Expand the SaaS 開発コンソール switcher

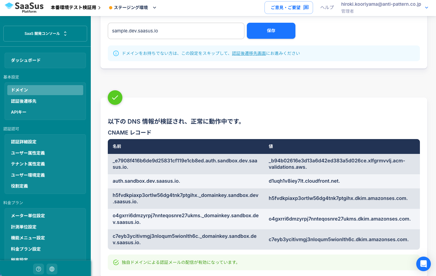tap(45, 34)
